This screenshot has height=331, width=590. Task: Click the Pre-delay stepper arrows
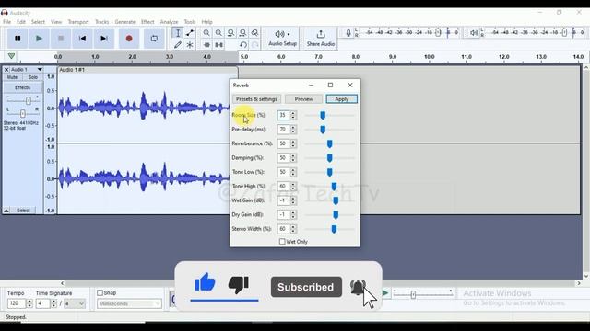[x=293, y=130]
